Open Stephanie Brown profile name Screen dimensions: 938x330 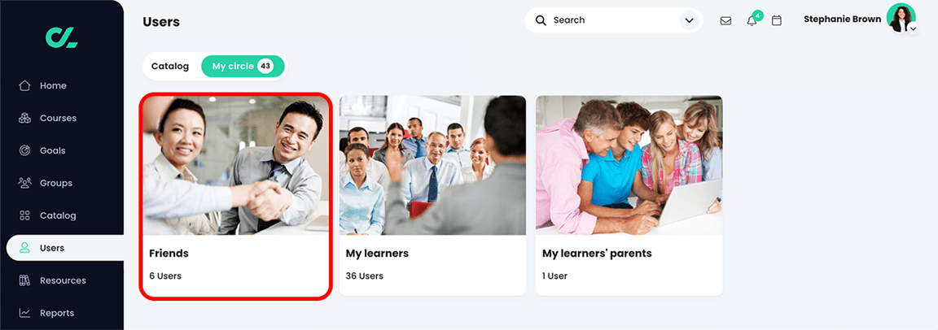point(842,19)
